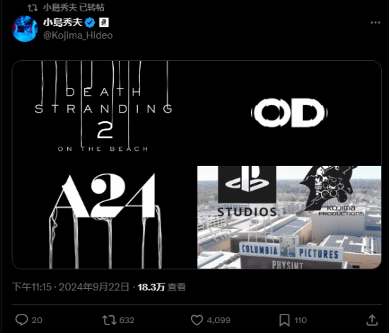The image size is (389, 333).
Task: Click the post timestamp 2024年9月22日
Action: 94,287
